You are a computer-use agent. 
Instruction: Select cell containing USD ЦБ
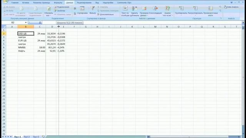[x=26, y=33]
